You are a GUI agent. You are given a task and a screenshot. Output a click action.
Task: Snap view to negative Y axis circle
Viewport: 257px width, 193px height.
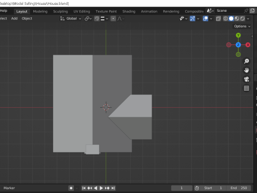click(x=238, y=55)
